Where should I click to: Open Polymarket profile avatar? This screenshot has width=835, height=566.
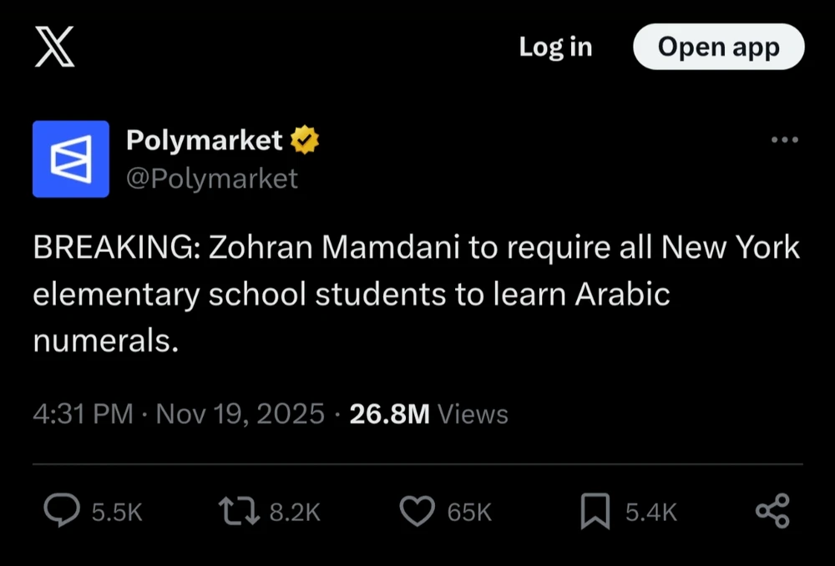(71, 159)
